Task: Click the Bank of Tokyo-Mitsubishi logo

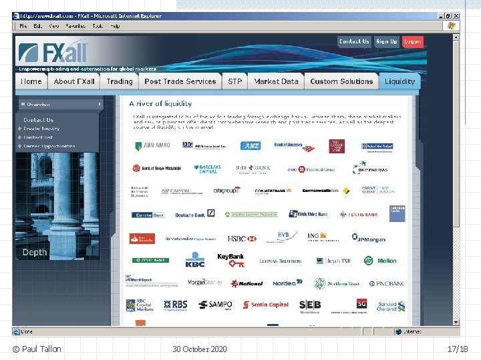Action: (157, 169)
